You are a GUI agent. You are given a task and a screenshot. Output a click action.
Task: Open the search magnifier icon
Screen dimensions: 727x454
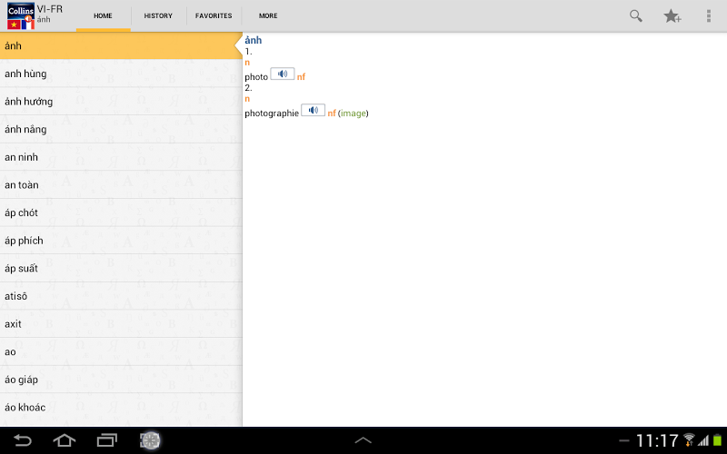635,15
